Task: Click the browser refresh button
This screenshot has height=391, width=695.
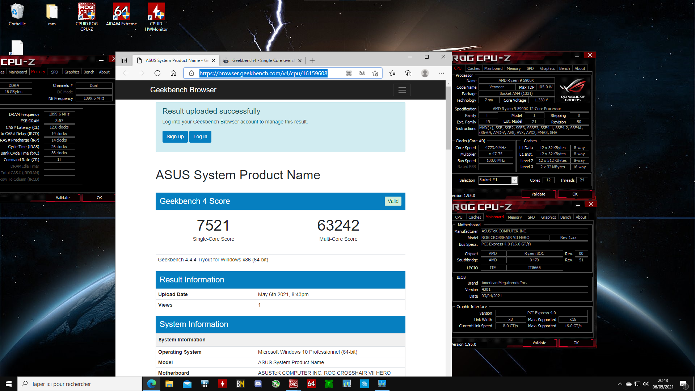Action: tap(157, 73)
